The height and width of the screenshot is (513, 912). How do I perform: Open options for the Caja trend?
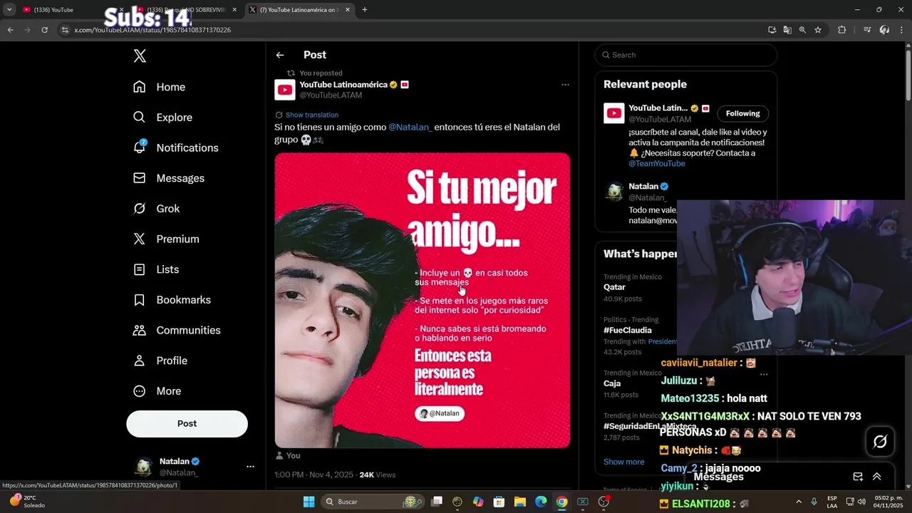click(x=764, y=373)
